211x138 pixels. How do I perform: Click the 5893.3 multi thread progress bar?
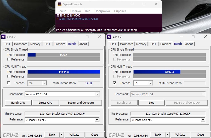[x=169, y=72]
